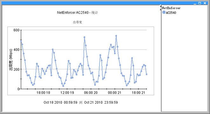This screenshot has width=210, height=114.
Task: Click the 18:00 18 time axis label
Action: pos(43,93)
